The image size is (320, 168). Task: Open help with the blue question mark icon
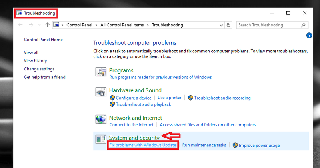pos(309,36)
